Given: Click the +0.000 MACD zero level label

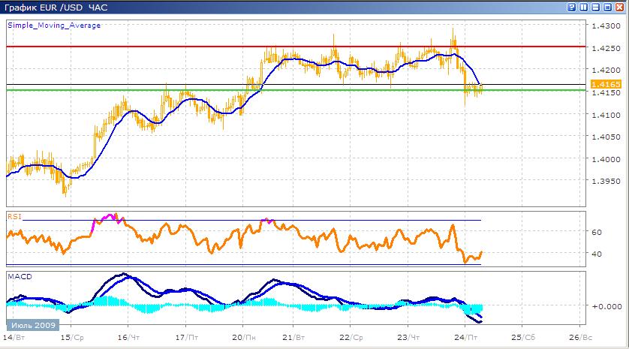Looking at the screenshot, I should pyautogui.click(x=605, y=306).
